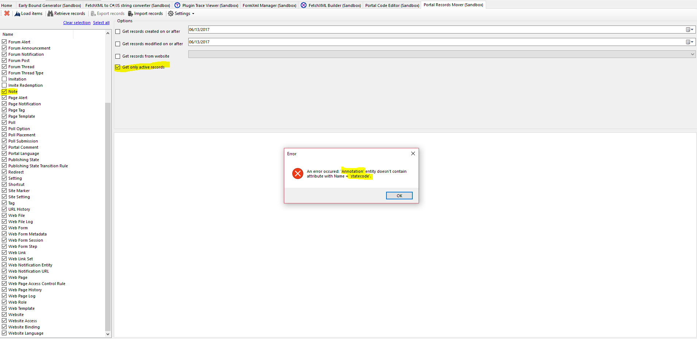Select the Website Language entity row
697x339 pixels.
pos(26,333)
